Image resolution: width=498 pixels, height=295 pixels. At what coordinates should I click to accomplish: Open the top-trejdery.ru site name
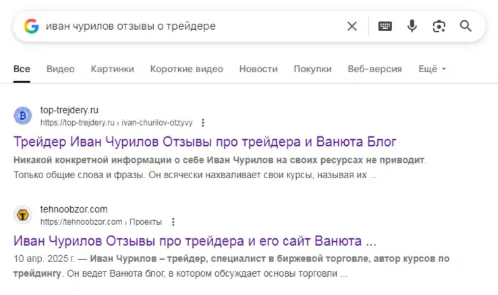(x=70, y=110)
